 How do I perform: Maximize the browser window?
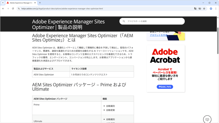click(x=209, y=3)
